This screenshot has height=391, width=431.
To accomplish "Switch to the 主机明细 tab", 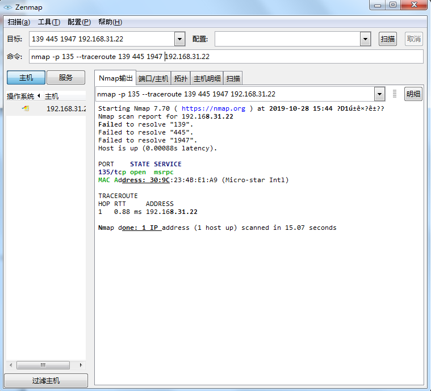I will coord(207,79).
